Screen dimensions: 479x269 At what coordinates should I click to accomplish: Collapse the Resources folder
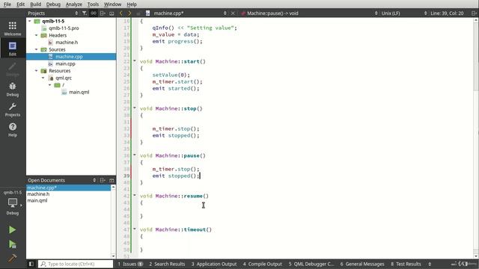(37, 71)
